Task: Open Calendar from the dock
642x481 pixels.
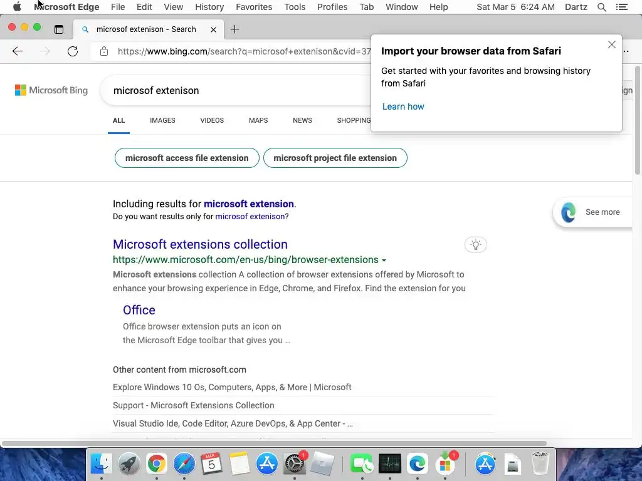Action: click(211, 464)
